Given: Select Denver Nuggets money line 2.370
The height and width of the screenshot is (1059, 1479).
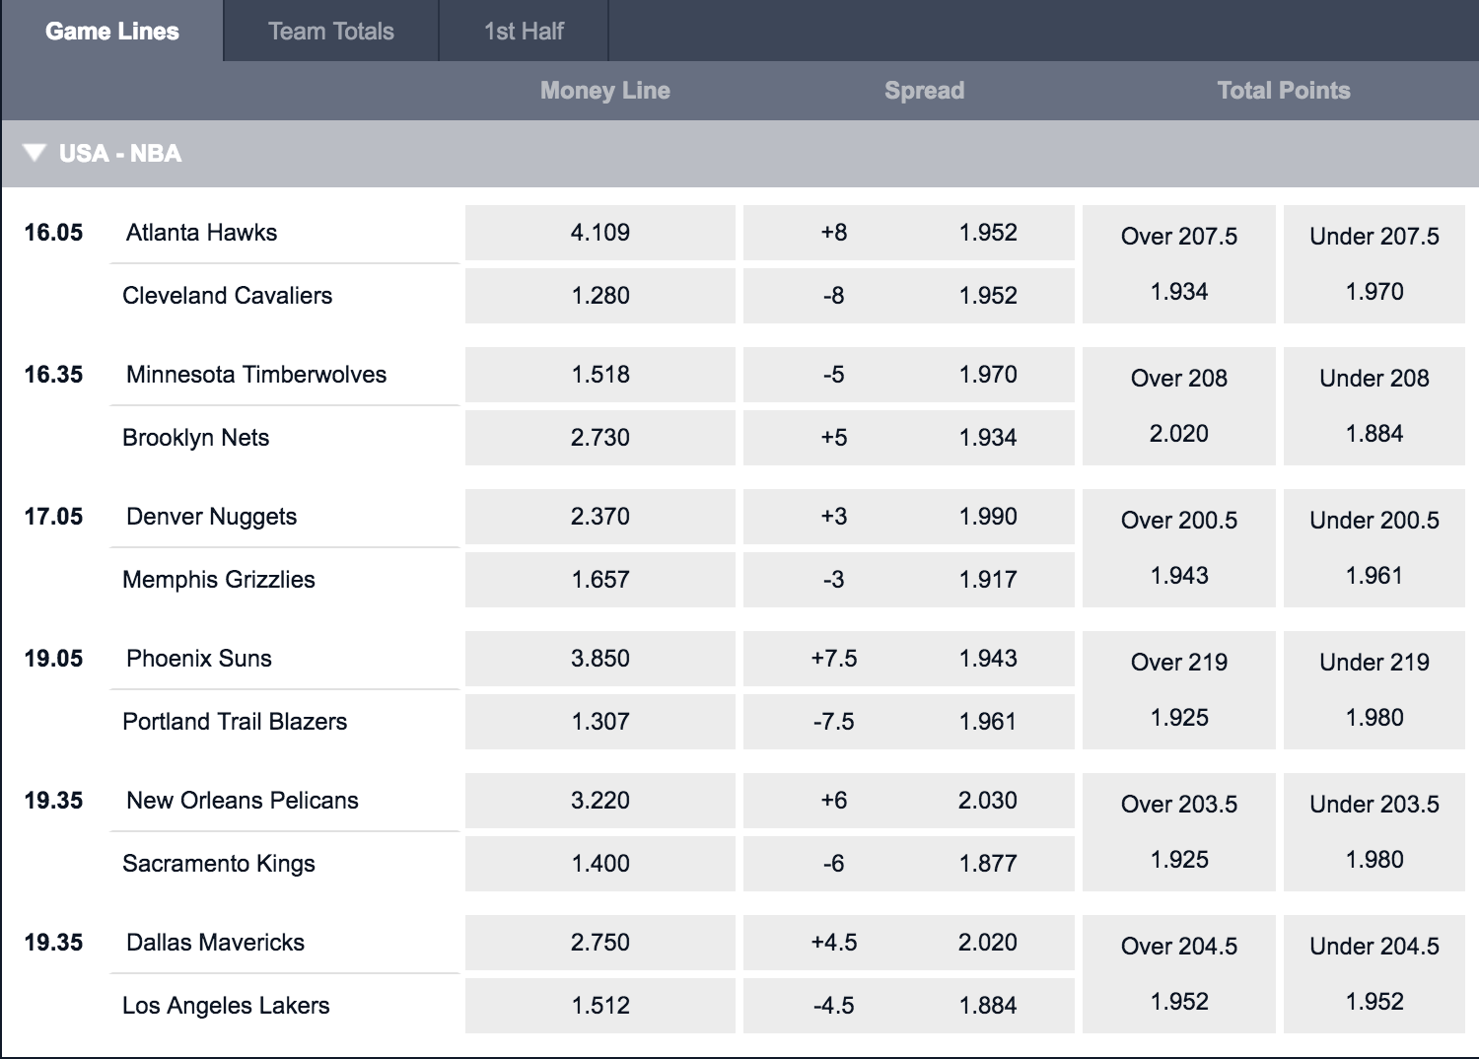Looking at the screenshot, I should [x=600, y=517].
